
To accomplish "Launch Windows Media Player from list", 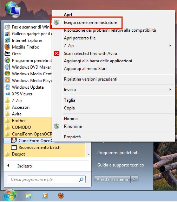I will [x=28, y=81].
